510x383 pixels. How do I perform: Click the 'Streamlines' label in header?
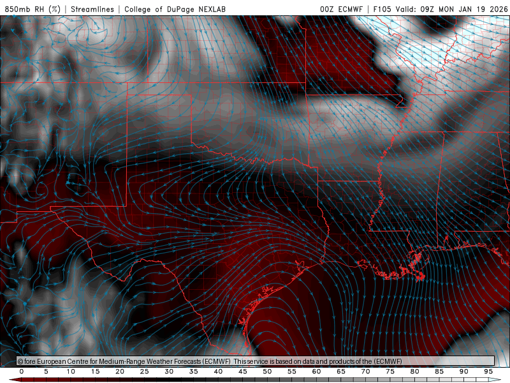92,9
